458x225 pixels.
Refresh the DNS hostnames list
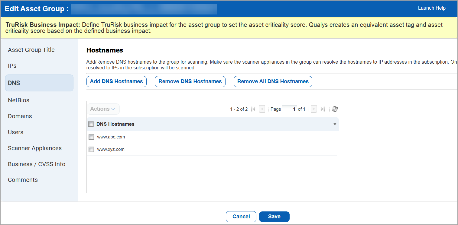(x=335, y=109)
